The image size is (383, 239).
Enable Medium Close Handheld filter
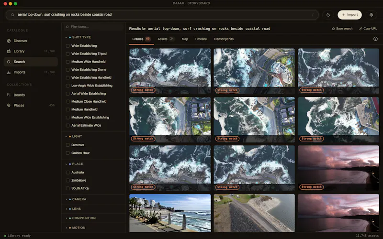coord(68,101)
